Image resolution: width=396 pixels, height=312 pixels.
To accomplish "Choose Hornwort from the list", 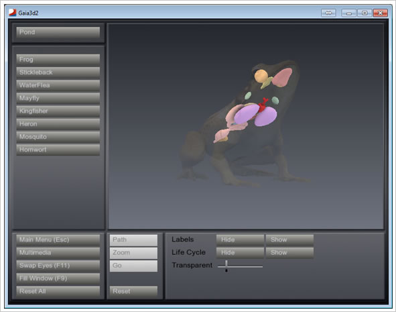I will pyautogui.click(x=58, y=150).
